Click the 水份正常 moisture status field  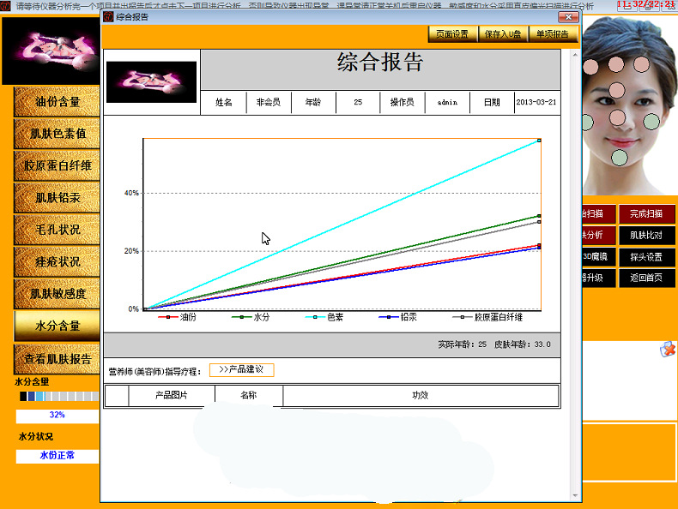pyautogui.click(x=58, y=457)
